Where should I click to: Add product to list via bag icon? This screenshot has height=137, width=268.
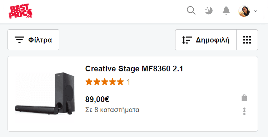tap(244, 98)
